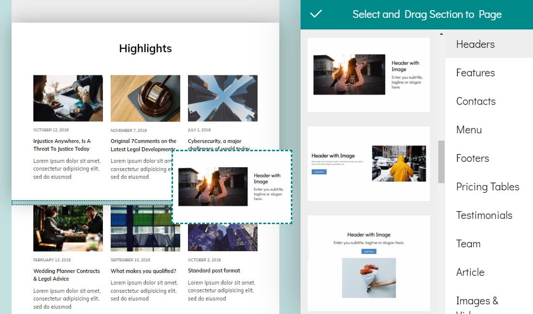The image size is (533, 314).
Task: Click the sections panel scrollbar thumb
Action: pyautogui.click(x=441, y=161)
